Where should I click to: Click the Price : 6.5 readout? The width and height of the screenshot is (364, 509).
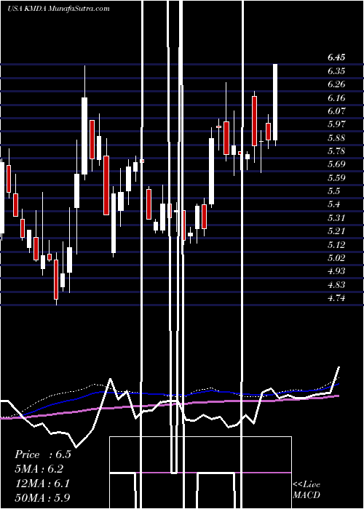click(42, 454)
